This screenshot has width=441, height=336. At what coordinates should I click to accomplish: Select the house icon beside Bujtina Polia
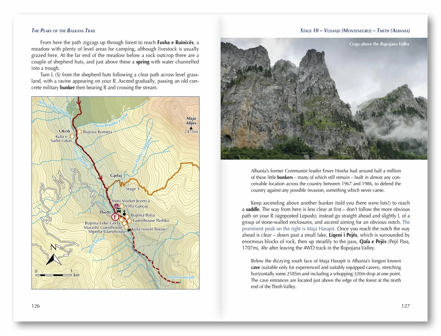point(127,217)
